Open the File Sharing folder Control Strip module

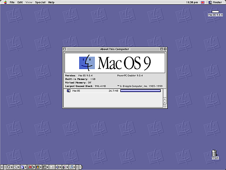[x=23, y=167]
